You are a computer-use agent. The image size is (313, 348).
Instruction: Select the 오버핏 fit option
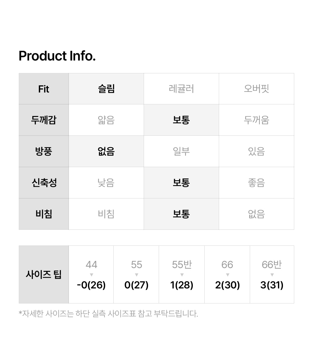(256, 89)
